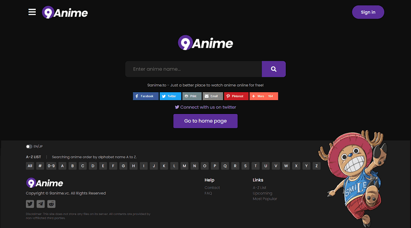This screenshot has width=411, height=228.
Task: Select letter N in the A-Z list
Action: click(195, 166)
